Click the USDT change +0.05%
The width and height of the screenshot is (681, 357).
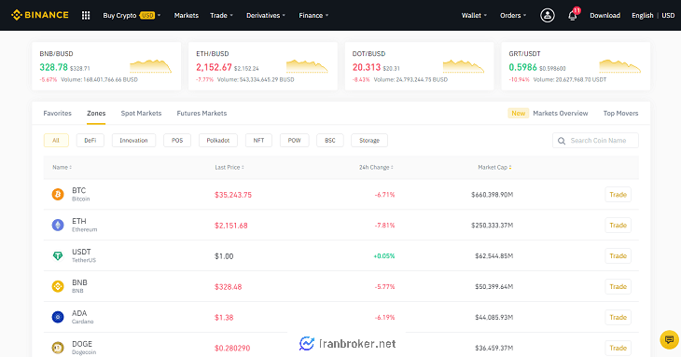pos(384,256)
